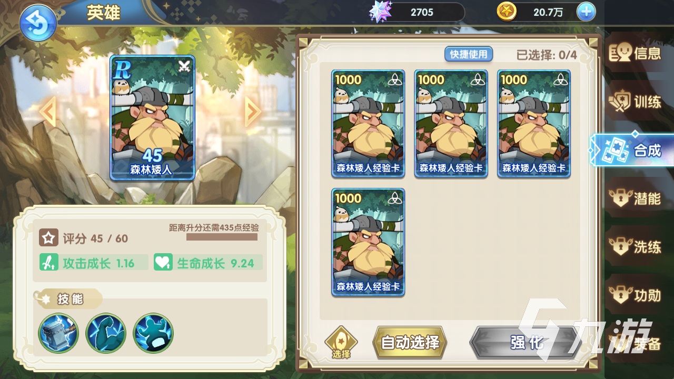674x379 pixels.
Task: Switch to the 训练 tab
Action: coord(636,102)
